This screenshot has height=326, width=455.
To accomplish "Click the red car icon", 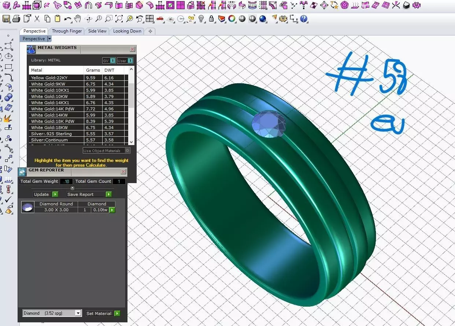I will point(160,19).
